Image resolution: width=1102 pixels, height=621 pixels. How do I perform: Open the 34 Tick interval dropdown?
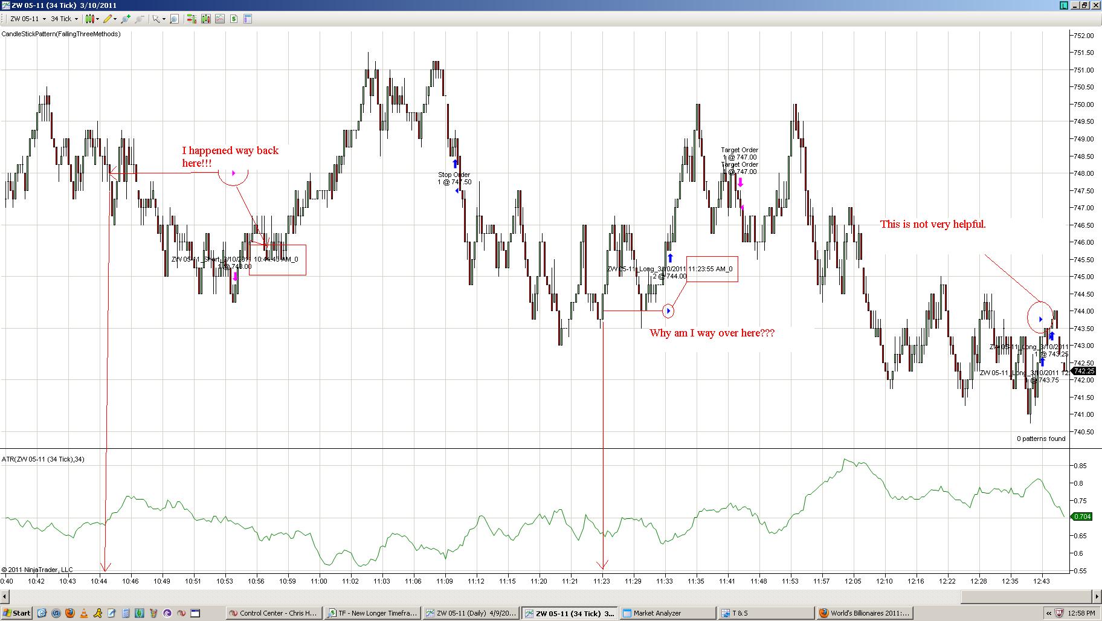tap(64, 19)
